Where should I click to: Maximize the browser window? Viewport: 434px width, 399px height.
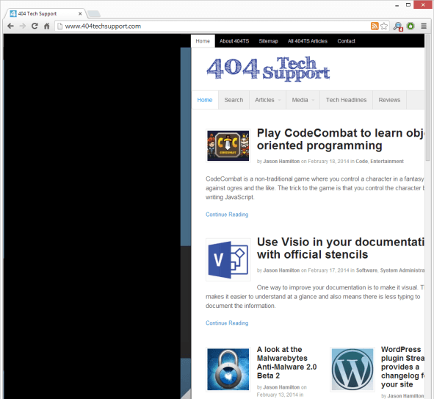click(408, 5)
